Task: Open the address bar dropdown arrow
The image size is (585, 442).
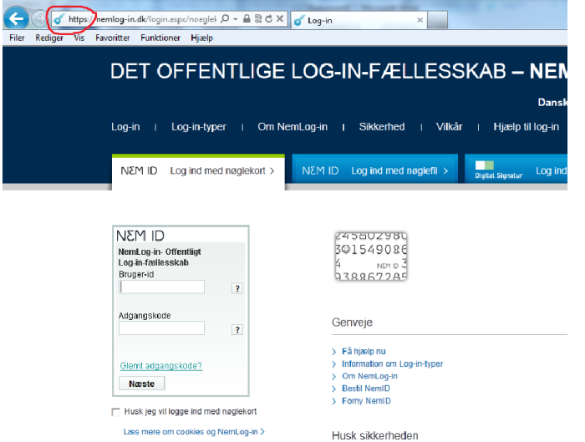Action: click(236, 19)
